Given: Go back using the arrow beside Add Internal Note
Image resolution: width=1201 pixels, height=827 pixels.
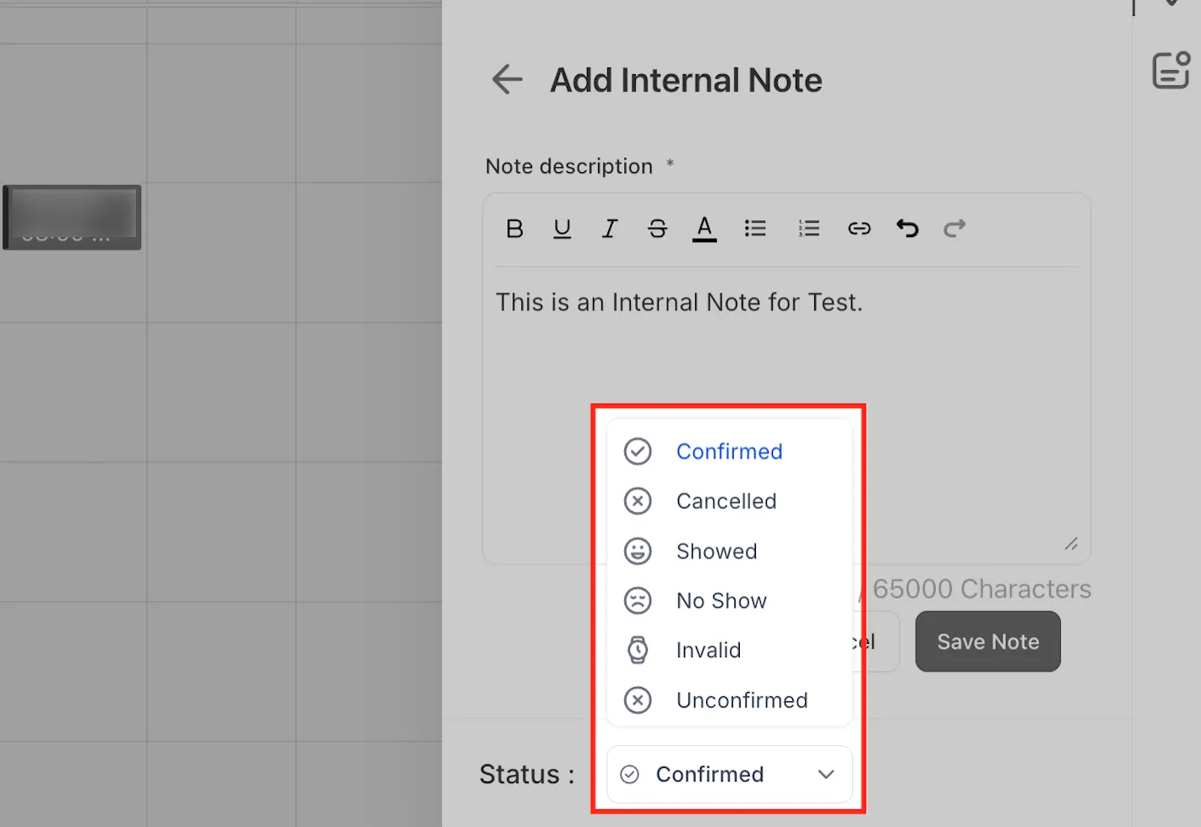Looking at the screenshot, I should (x=508, y=80).
